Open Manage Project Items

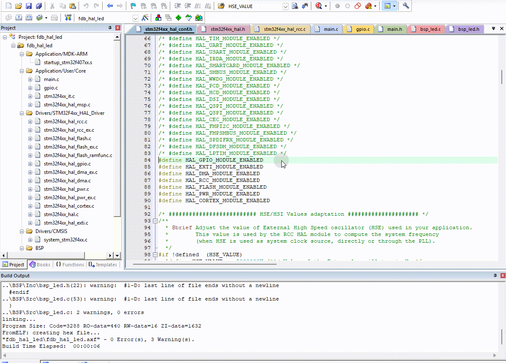click(x=158, y=18)
